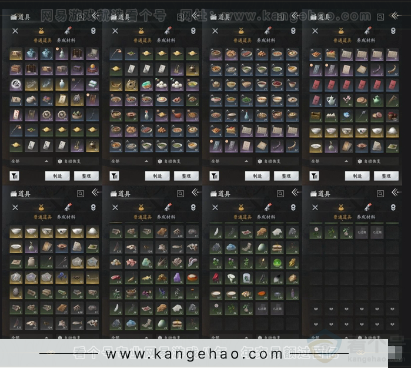411x368 pixels.
Task: Open the filter icon in the top-left panel
Action: coord(14,176)
